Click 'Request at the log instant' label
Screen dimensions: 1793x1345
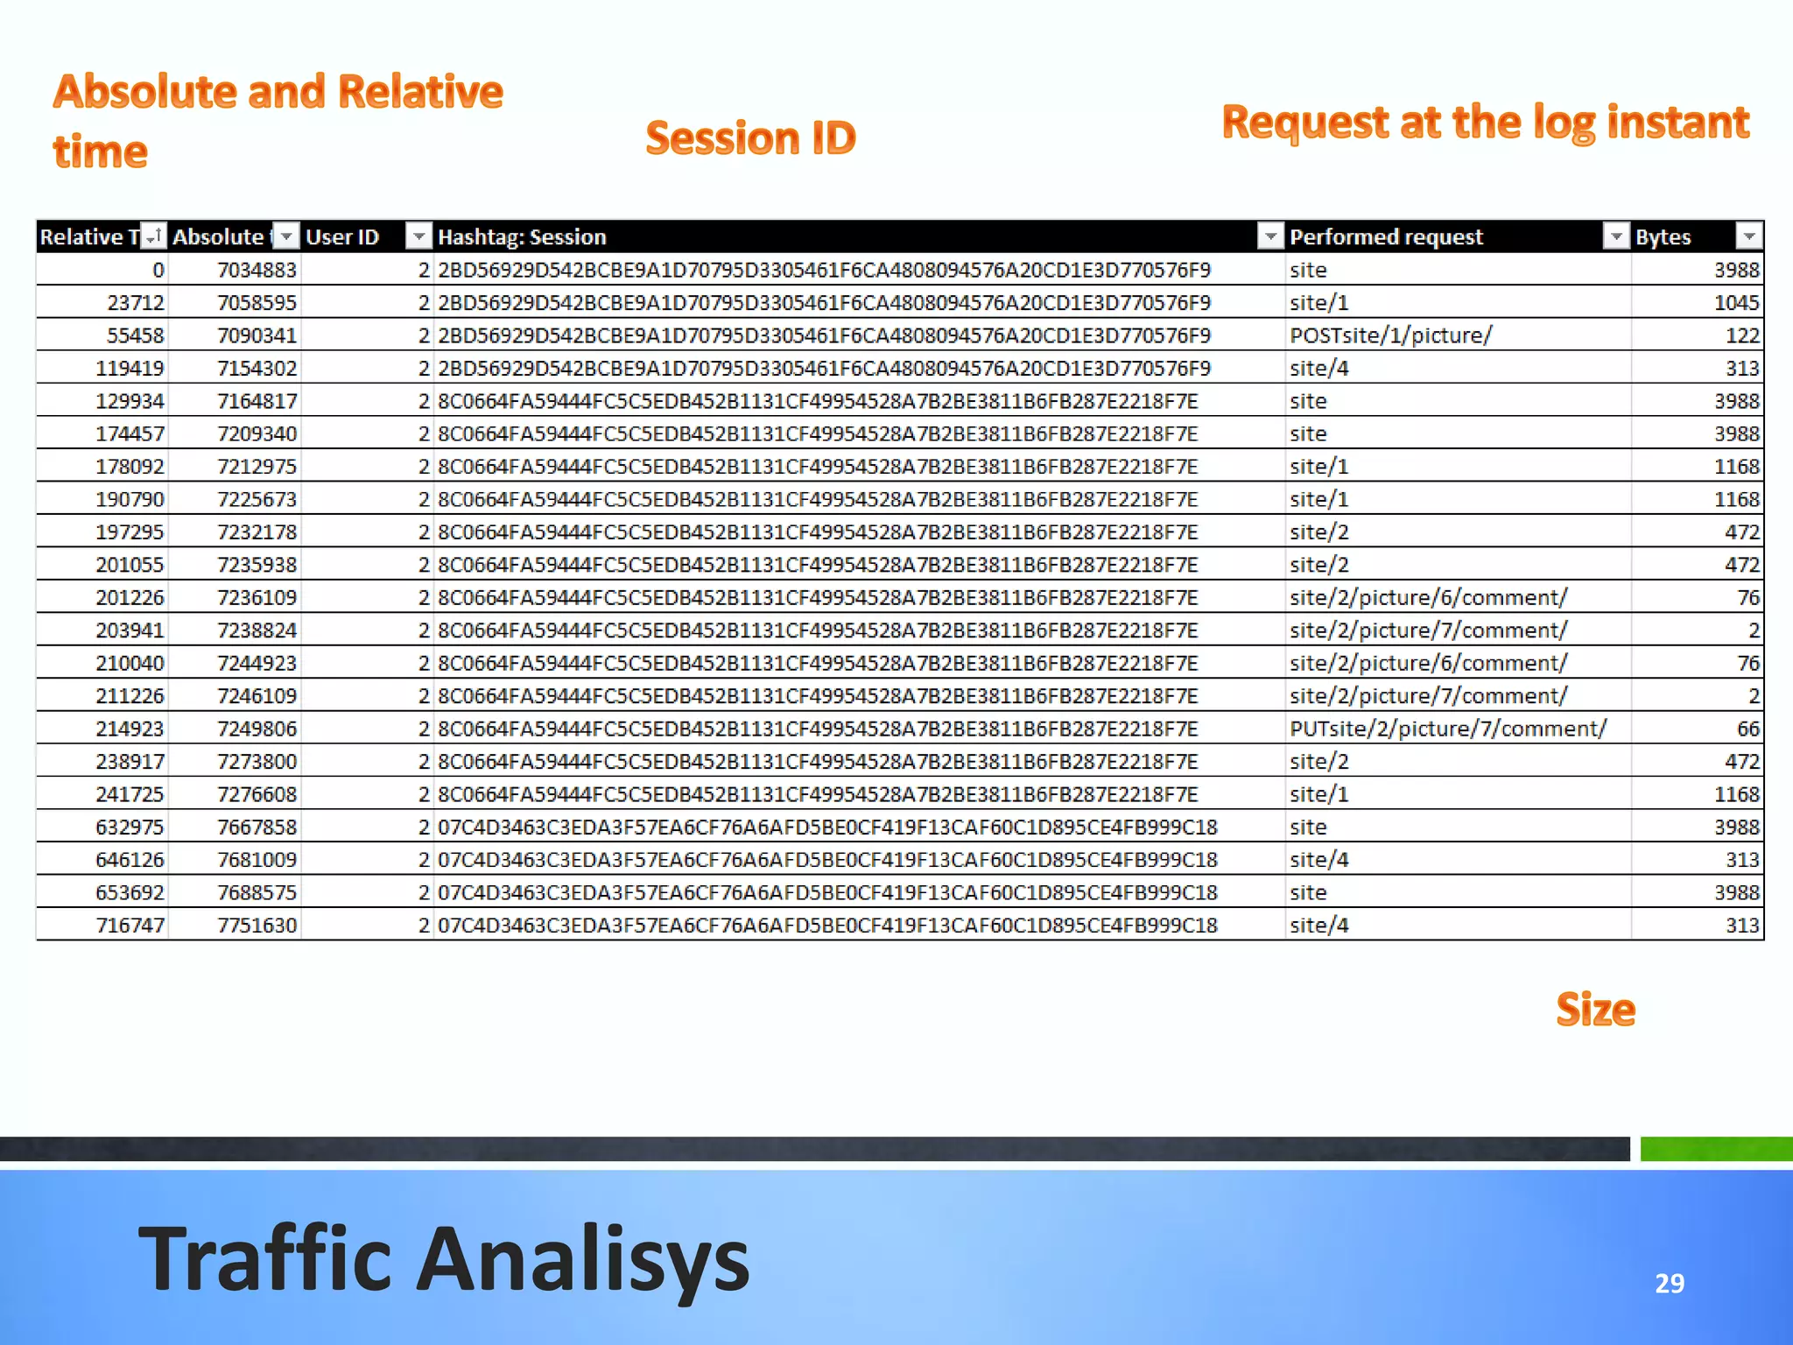[x=1486, y=122]
